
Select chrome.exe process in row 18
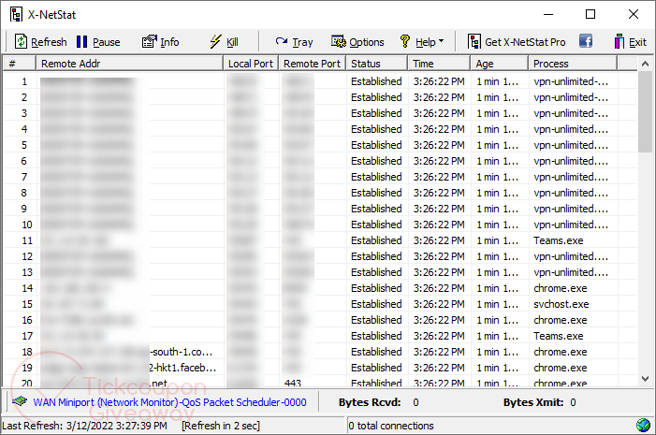click(x=561, y=352)
